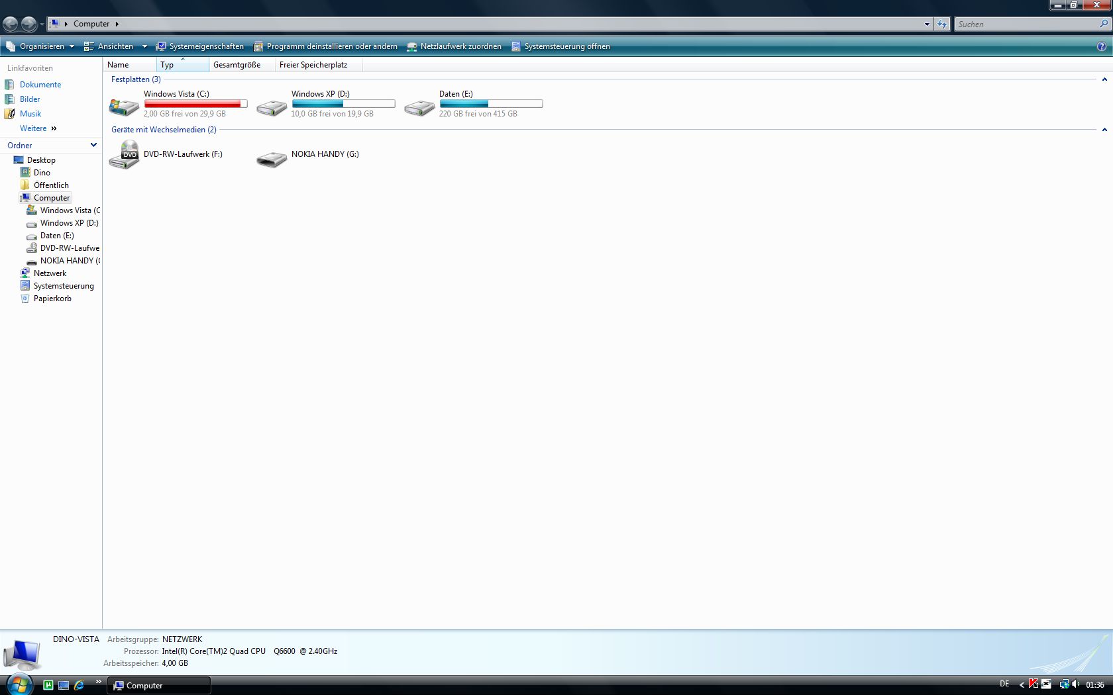This screenshot has width=1113, height=695.
Task: Click the Windows Start orb
Action: point(19,684)
